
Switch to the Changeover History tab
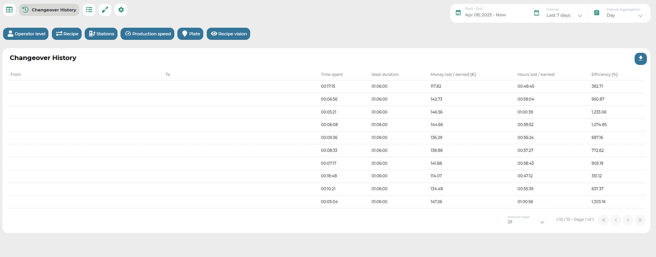pos(49,10)
